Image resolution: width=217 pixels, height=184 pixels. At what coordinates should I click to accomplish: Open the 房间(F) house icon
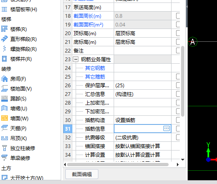click(5, 79)
